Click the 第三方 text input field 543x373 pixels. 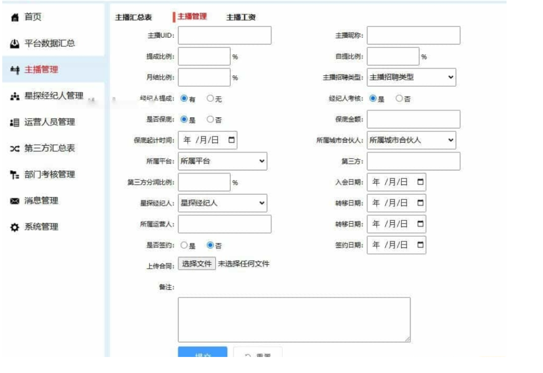414,161
